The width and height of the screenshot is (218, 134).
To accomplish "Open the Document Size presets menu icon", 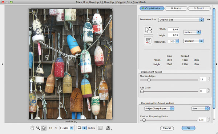I will 208,20.
